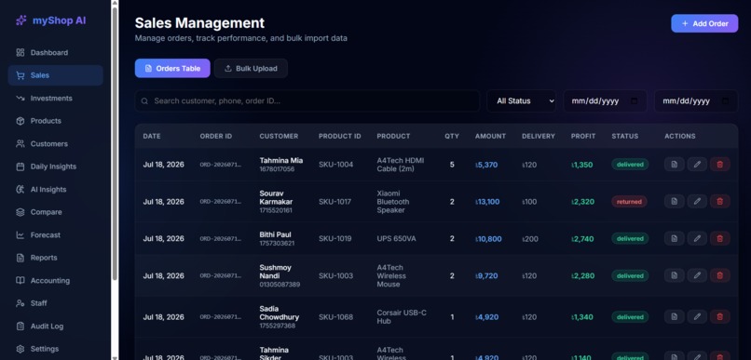Click the first date filter field
The width and height of the screenshot is (751, 360).
[605, 100]
